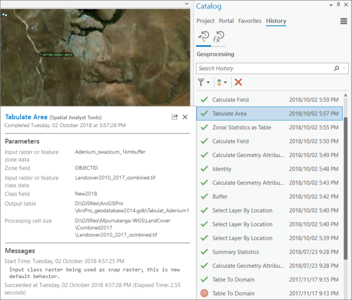
Task: Select Calculate Geometry Attributes entry at 5:43 PM
Action: tap(269, 183)
